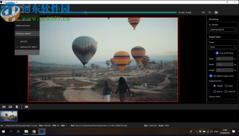Click the blue timeline playhead marker

[x=85, y=12]
